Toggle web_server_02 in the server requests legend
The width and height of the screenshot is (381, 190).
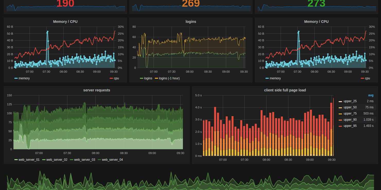coord(57,160)
